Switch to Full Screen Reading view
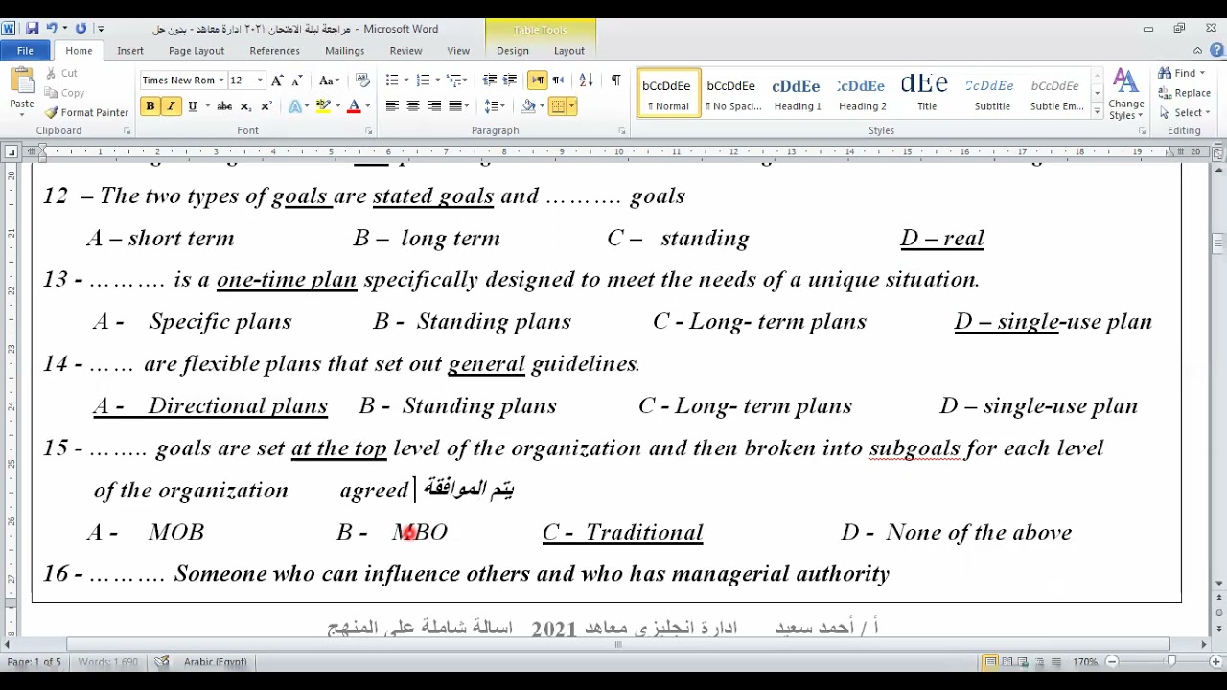This screenshot has width=1227, height=690. pyautogui.click(x=1007, y=661)
